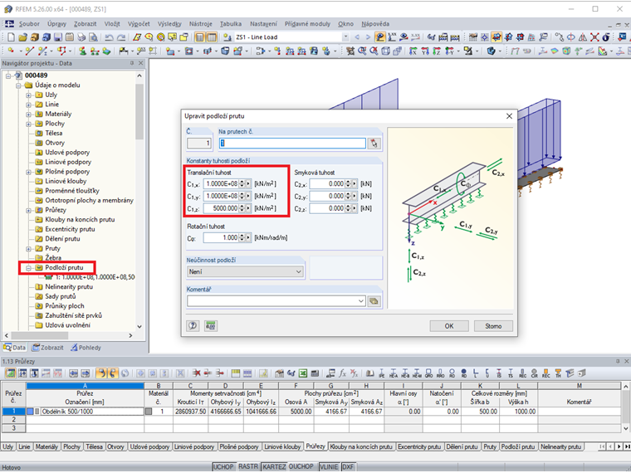Redo the last action
This screenshot has width=631, height=473.
coord(120,37)
